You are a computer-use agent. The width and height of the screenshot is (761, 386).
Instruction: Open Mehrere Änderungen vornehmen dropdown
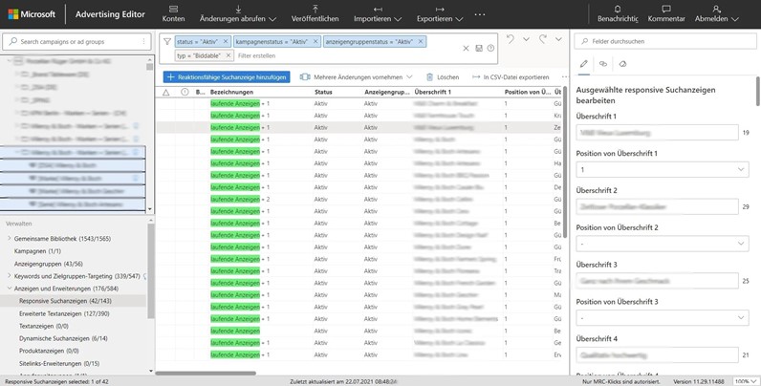[356, 77]
